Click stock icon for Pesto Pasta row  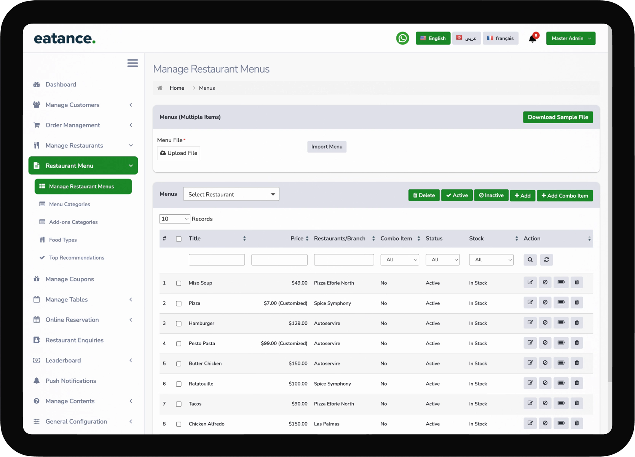tap(561, 343)
